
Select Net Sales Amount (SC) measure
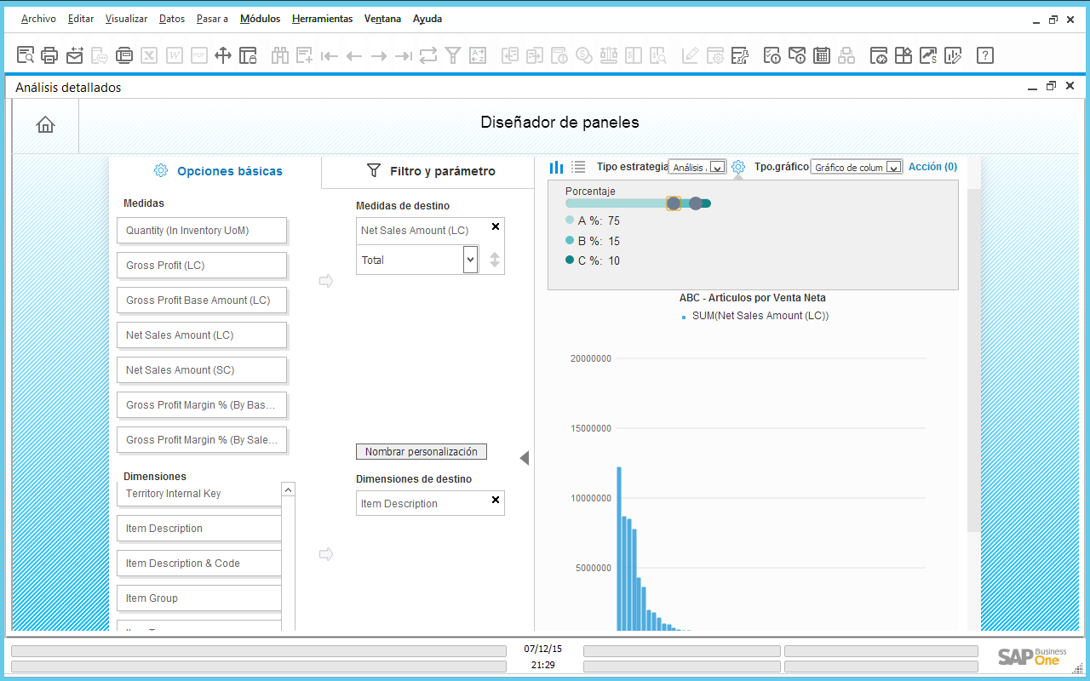coord(202,370)
